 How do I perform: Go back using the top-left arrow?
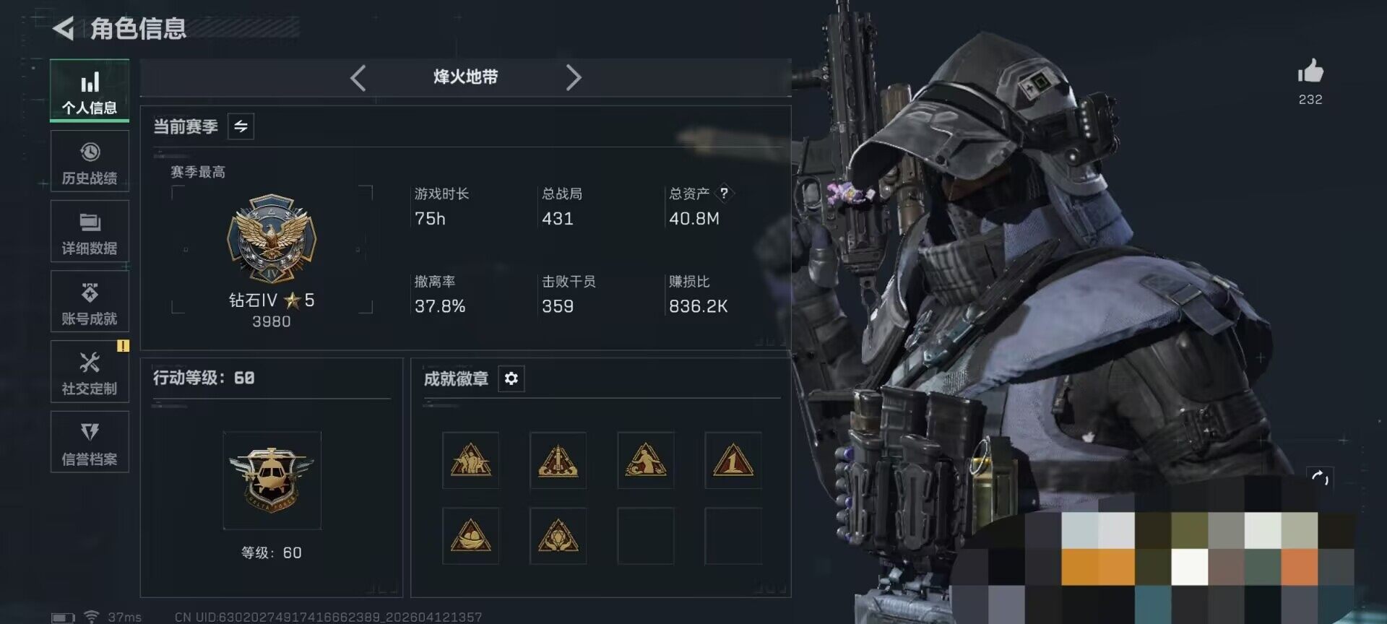[x=64, y=29]
